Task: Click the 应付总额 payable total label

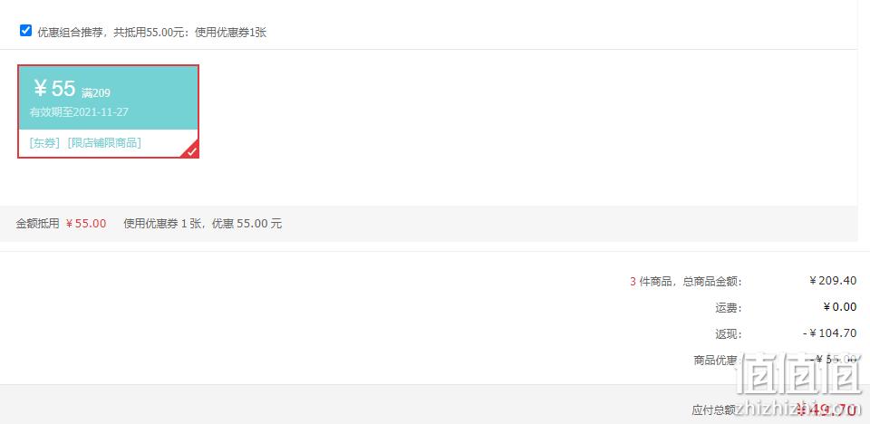Action: pyautogui.click(x=714, y=410)
